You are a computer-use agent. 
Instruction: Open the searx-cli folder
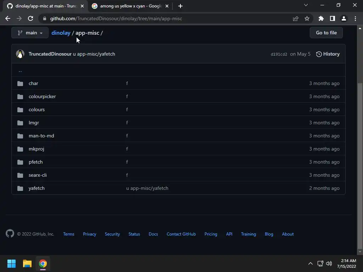point(38,175)
